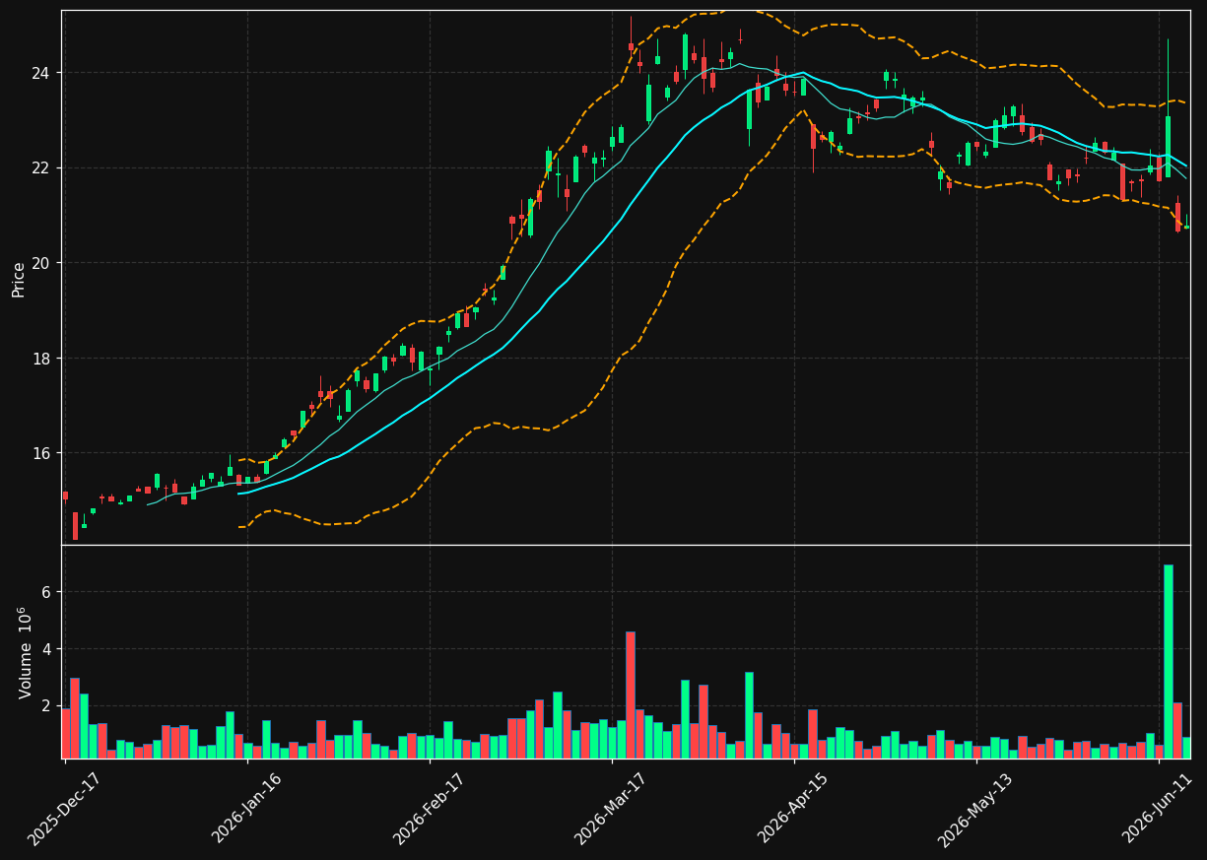Click the volume tick label 2
The width and height of the screenshot is (1207, 860).
[x=46, y=706]
